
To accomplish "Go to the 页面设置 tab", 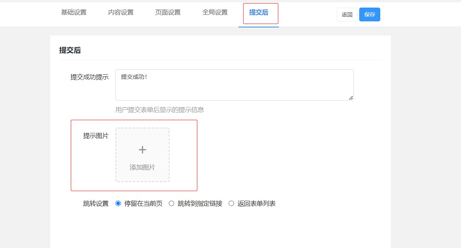I will 168,13.
